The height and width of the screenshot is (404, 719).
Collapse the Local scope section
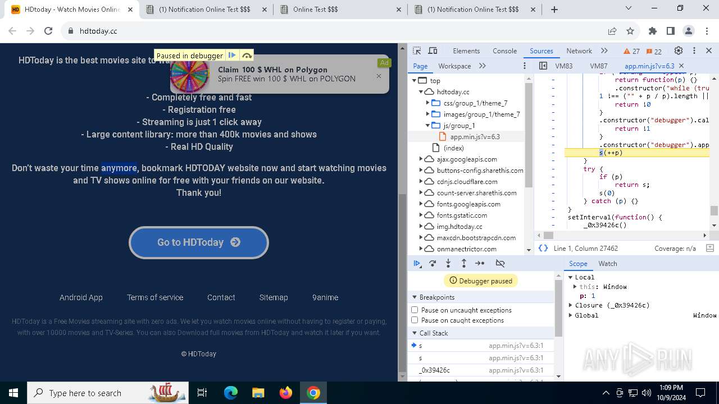point(570,277)
